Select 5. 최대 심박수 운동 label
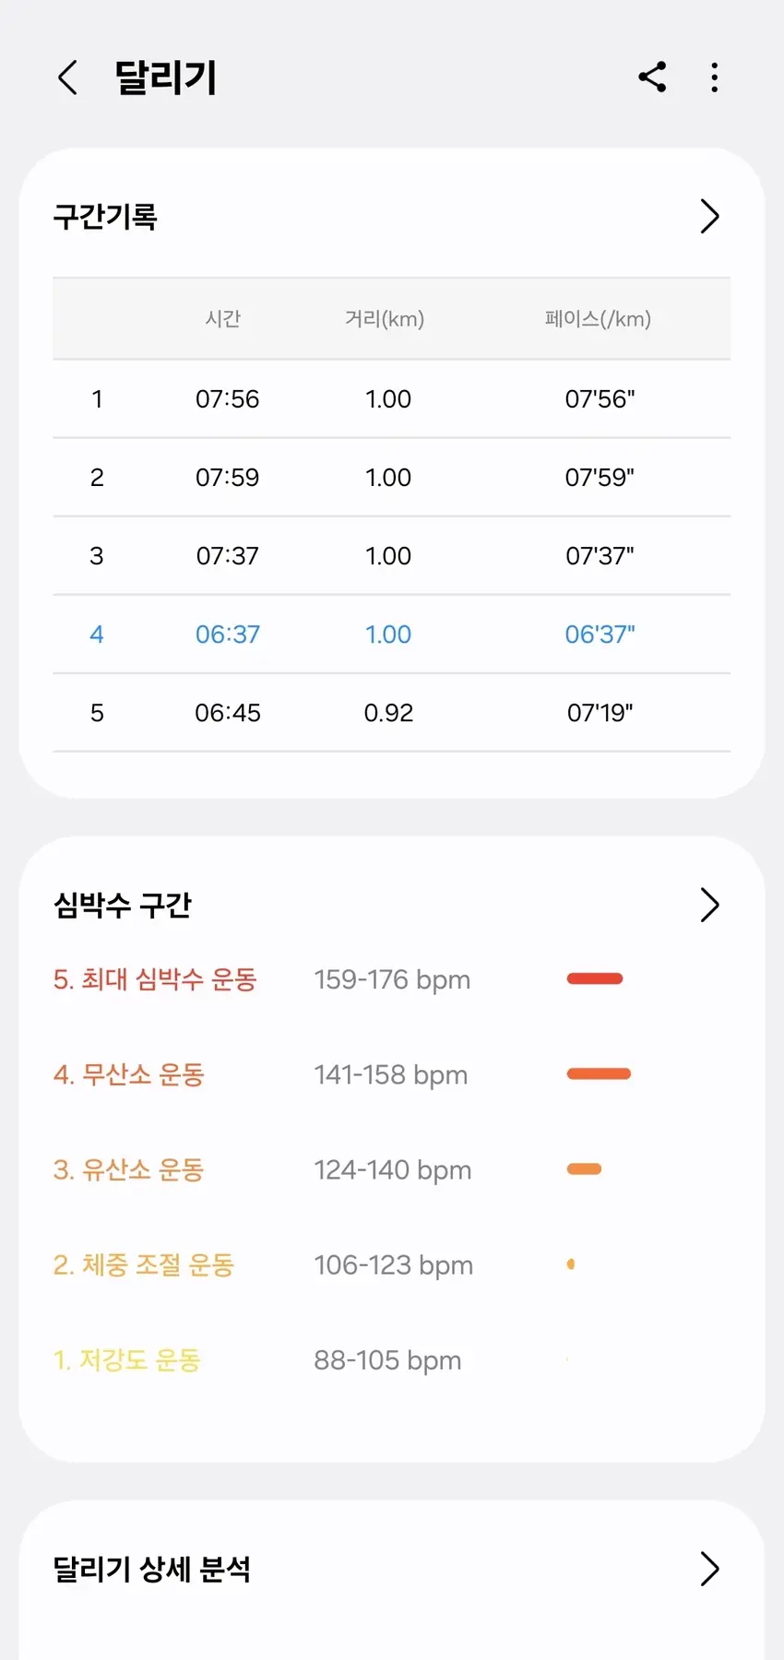Image resolution: width=784 pixels, height=1660 pixels. click(x=155, y=979)
